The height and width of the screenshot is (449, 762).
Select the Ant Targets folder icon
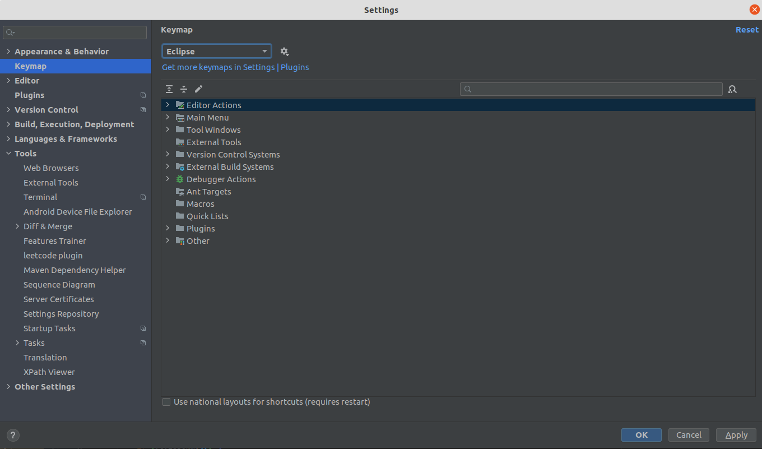[180, 192]
